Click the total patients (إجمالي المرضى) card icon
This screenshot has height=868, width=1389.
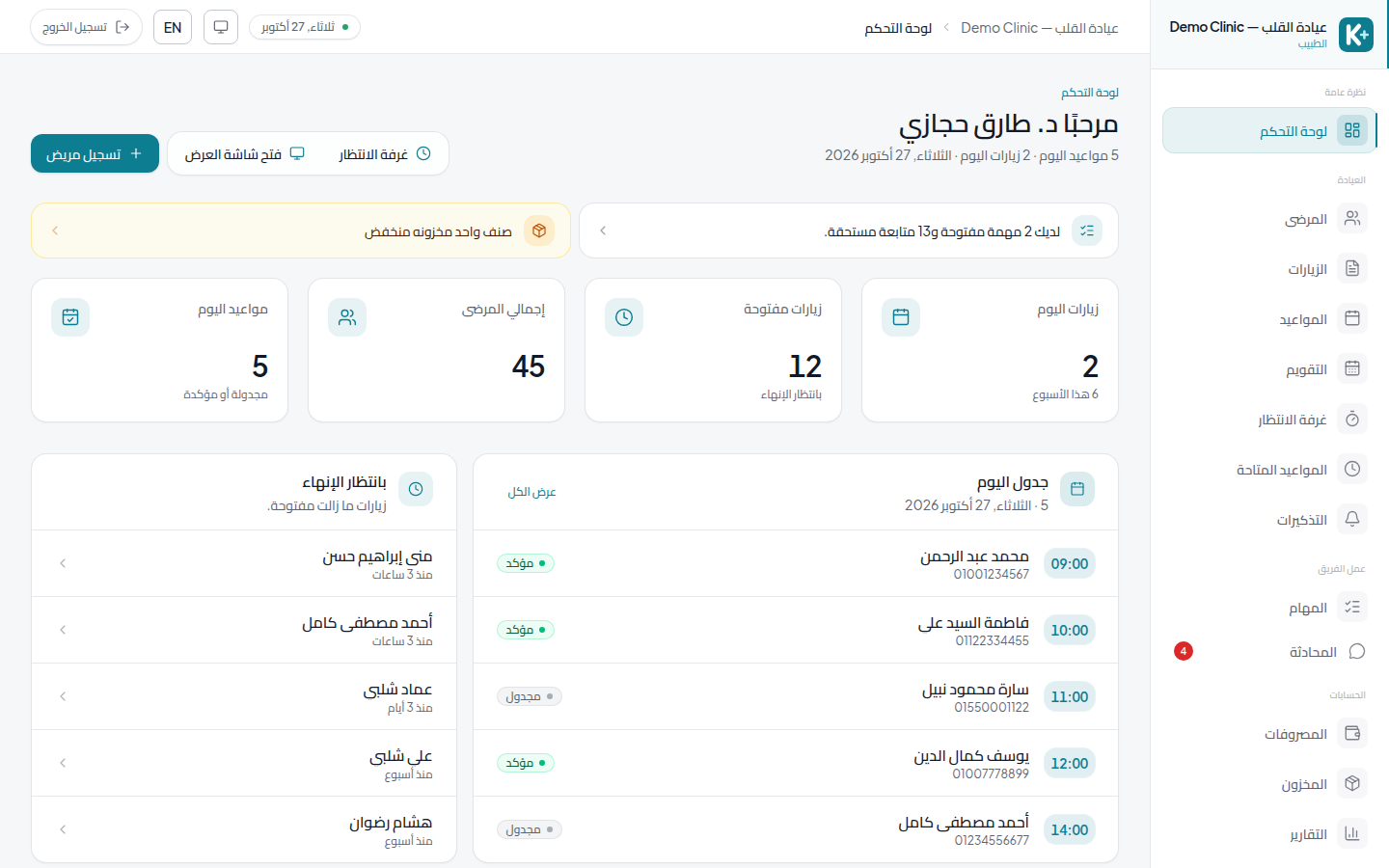[x=347, y=317]
